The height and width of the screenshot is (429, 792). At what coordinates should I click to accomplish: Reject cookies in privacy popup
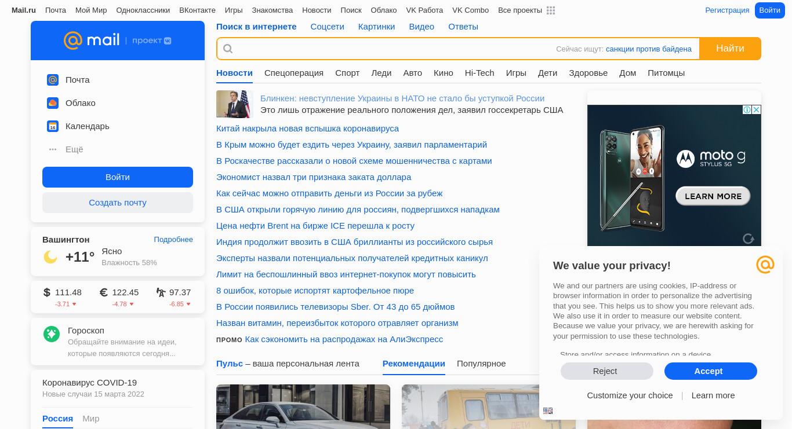[x=607, y=371]
